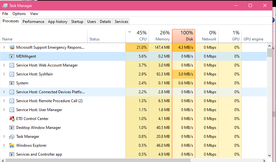Click the horizontal scrollbar right arrow
The height and width of the screenshot is (162, 276).
click(264, 160)
